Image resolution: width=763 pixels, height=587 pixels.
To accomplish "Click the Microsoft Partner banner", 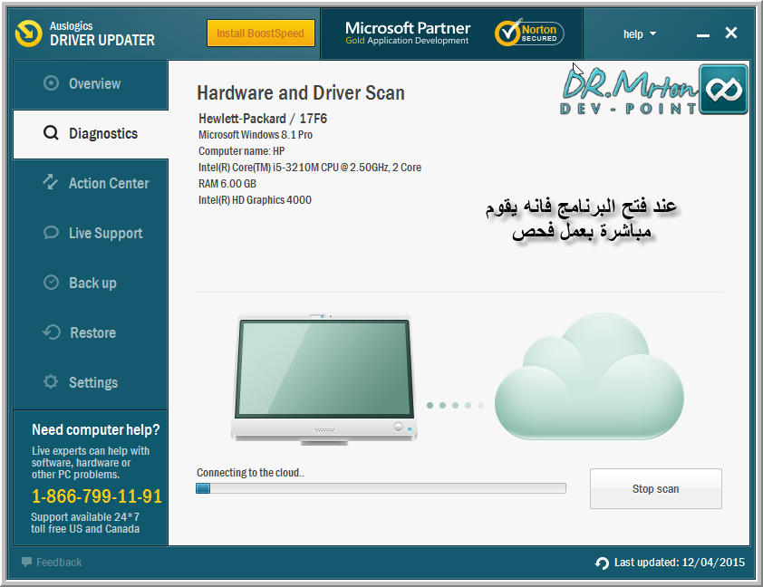I will [408, 34].
